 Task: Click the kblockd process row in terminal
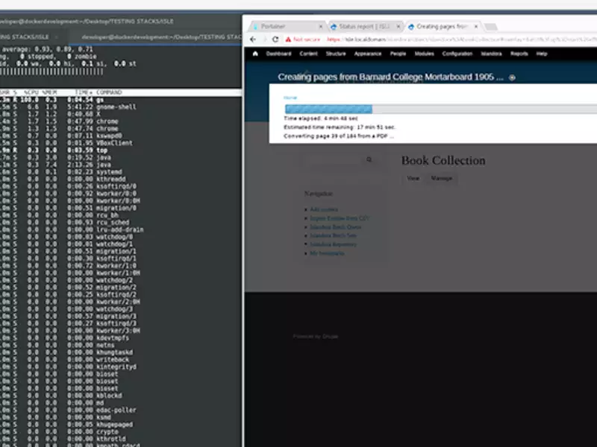click(x=121, y=396)
